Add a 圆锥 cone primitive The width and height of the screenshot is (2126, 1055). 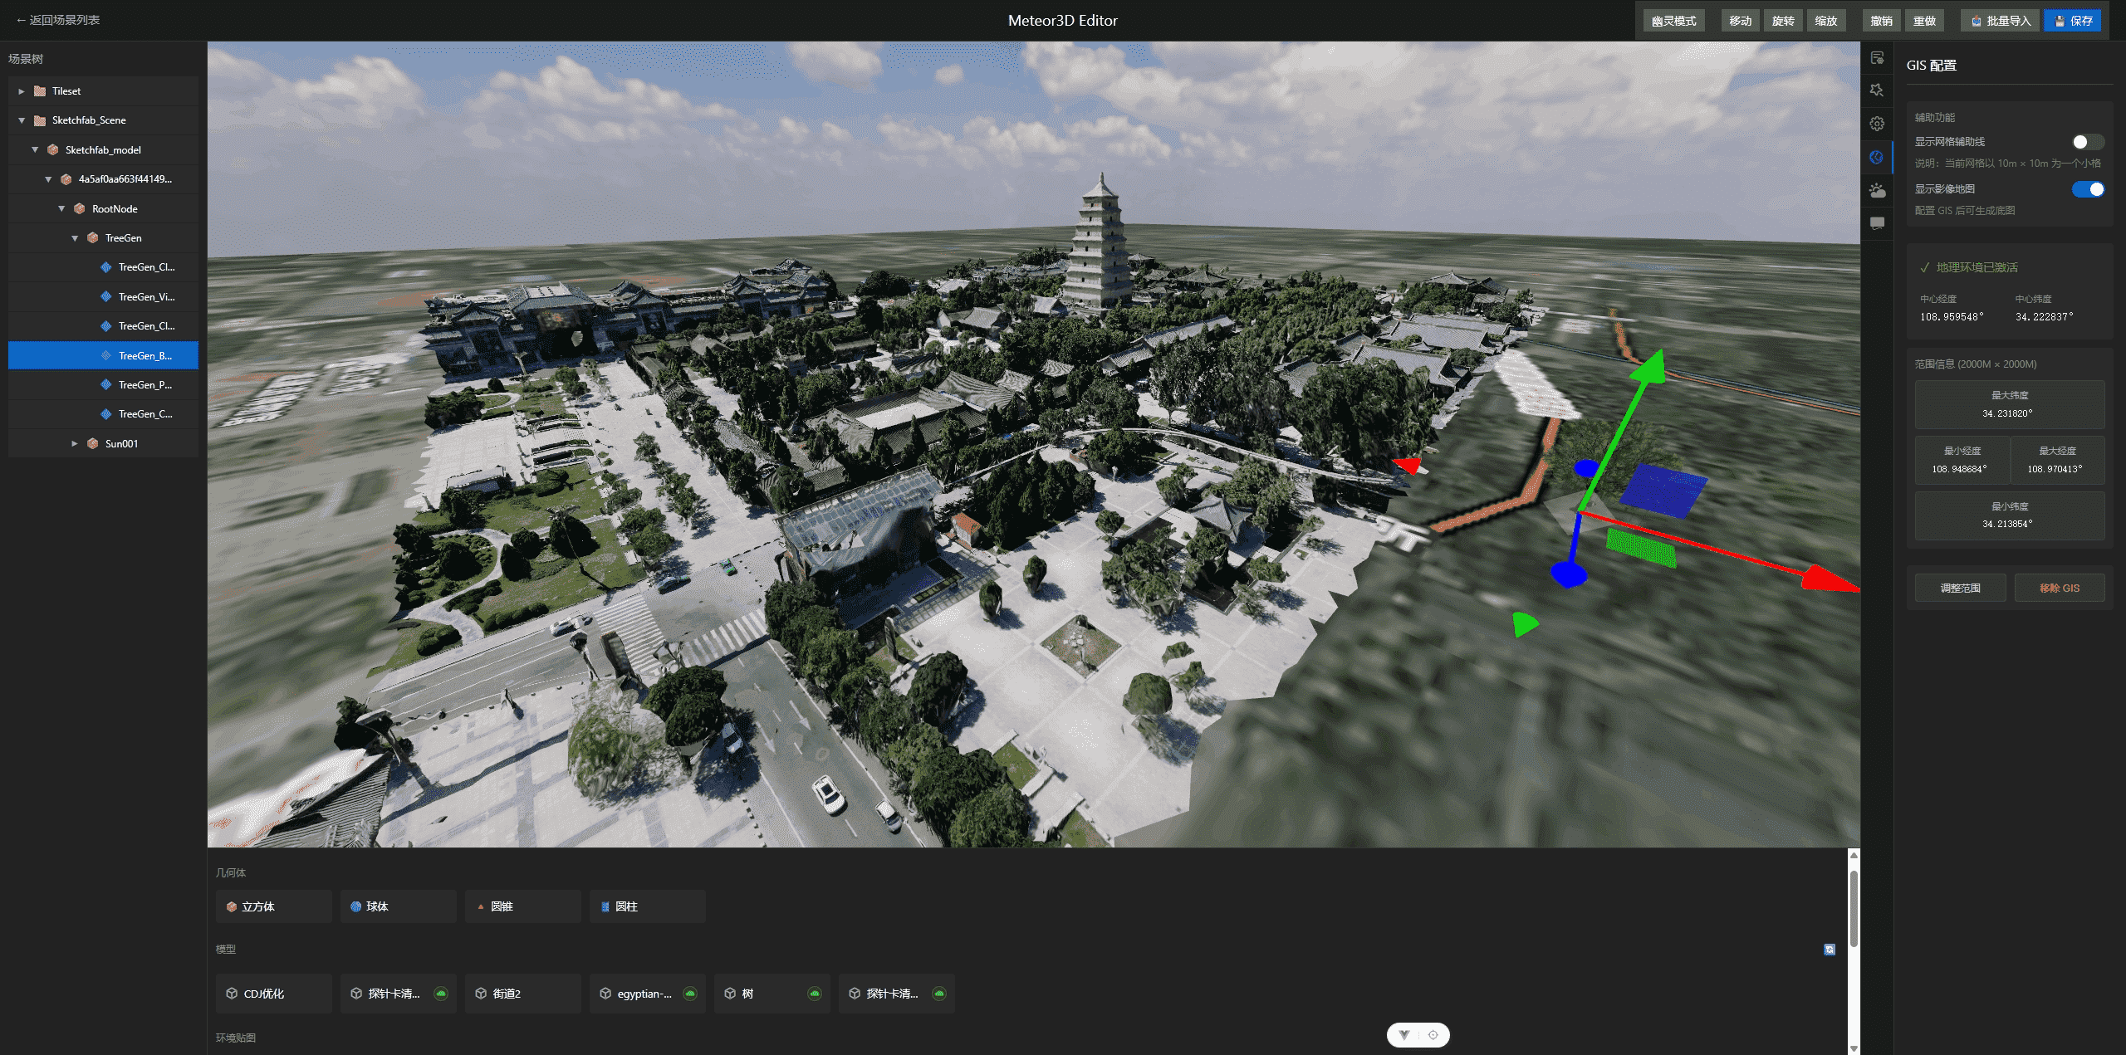point(523,906)
